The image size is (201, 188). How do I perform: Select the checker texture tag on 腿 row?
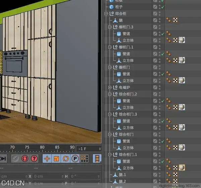[175, 20]
